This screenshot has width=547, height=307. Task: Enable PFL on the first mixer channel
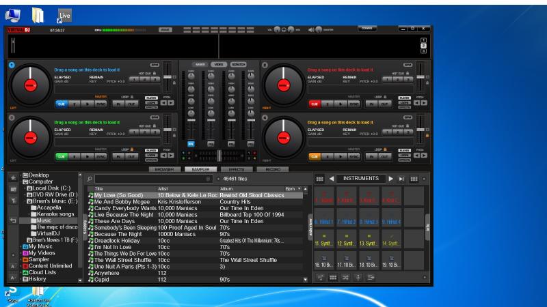tap(191, 144)
